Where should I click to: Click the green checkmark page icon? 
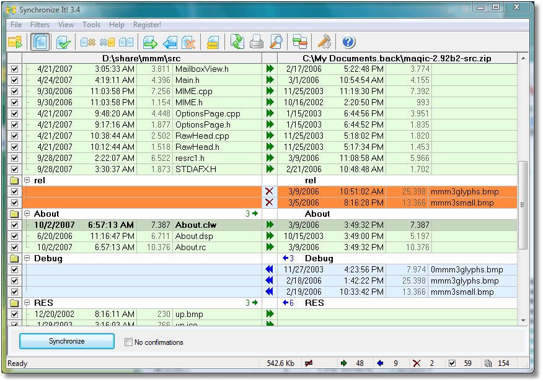tap(63, 42)
